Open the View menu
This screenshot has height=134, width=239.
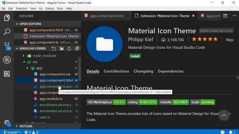[x=33, y=9]
